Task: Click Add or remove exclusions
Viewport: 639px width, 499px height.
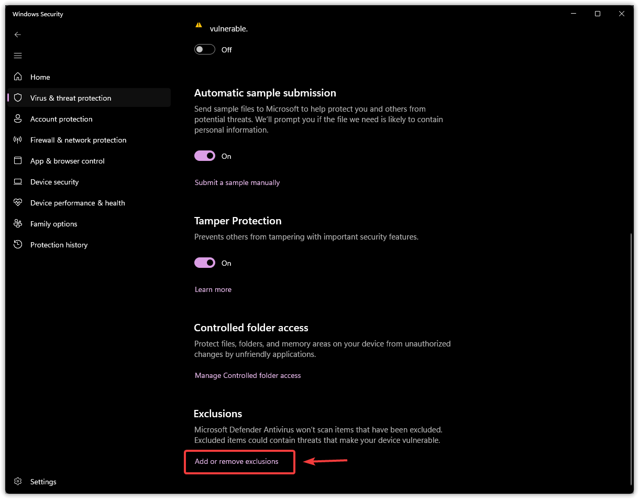Action: (236, 461)
